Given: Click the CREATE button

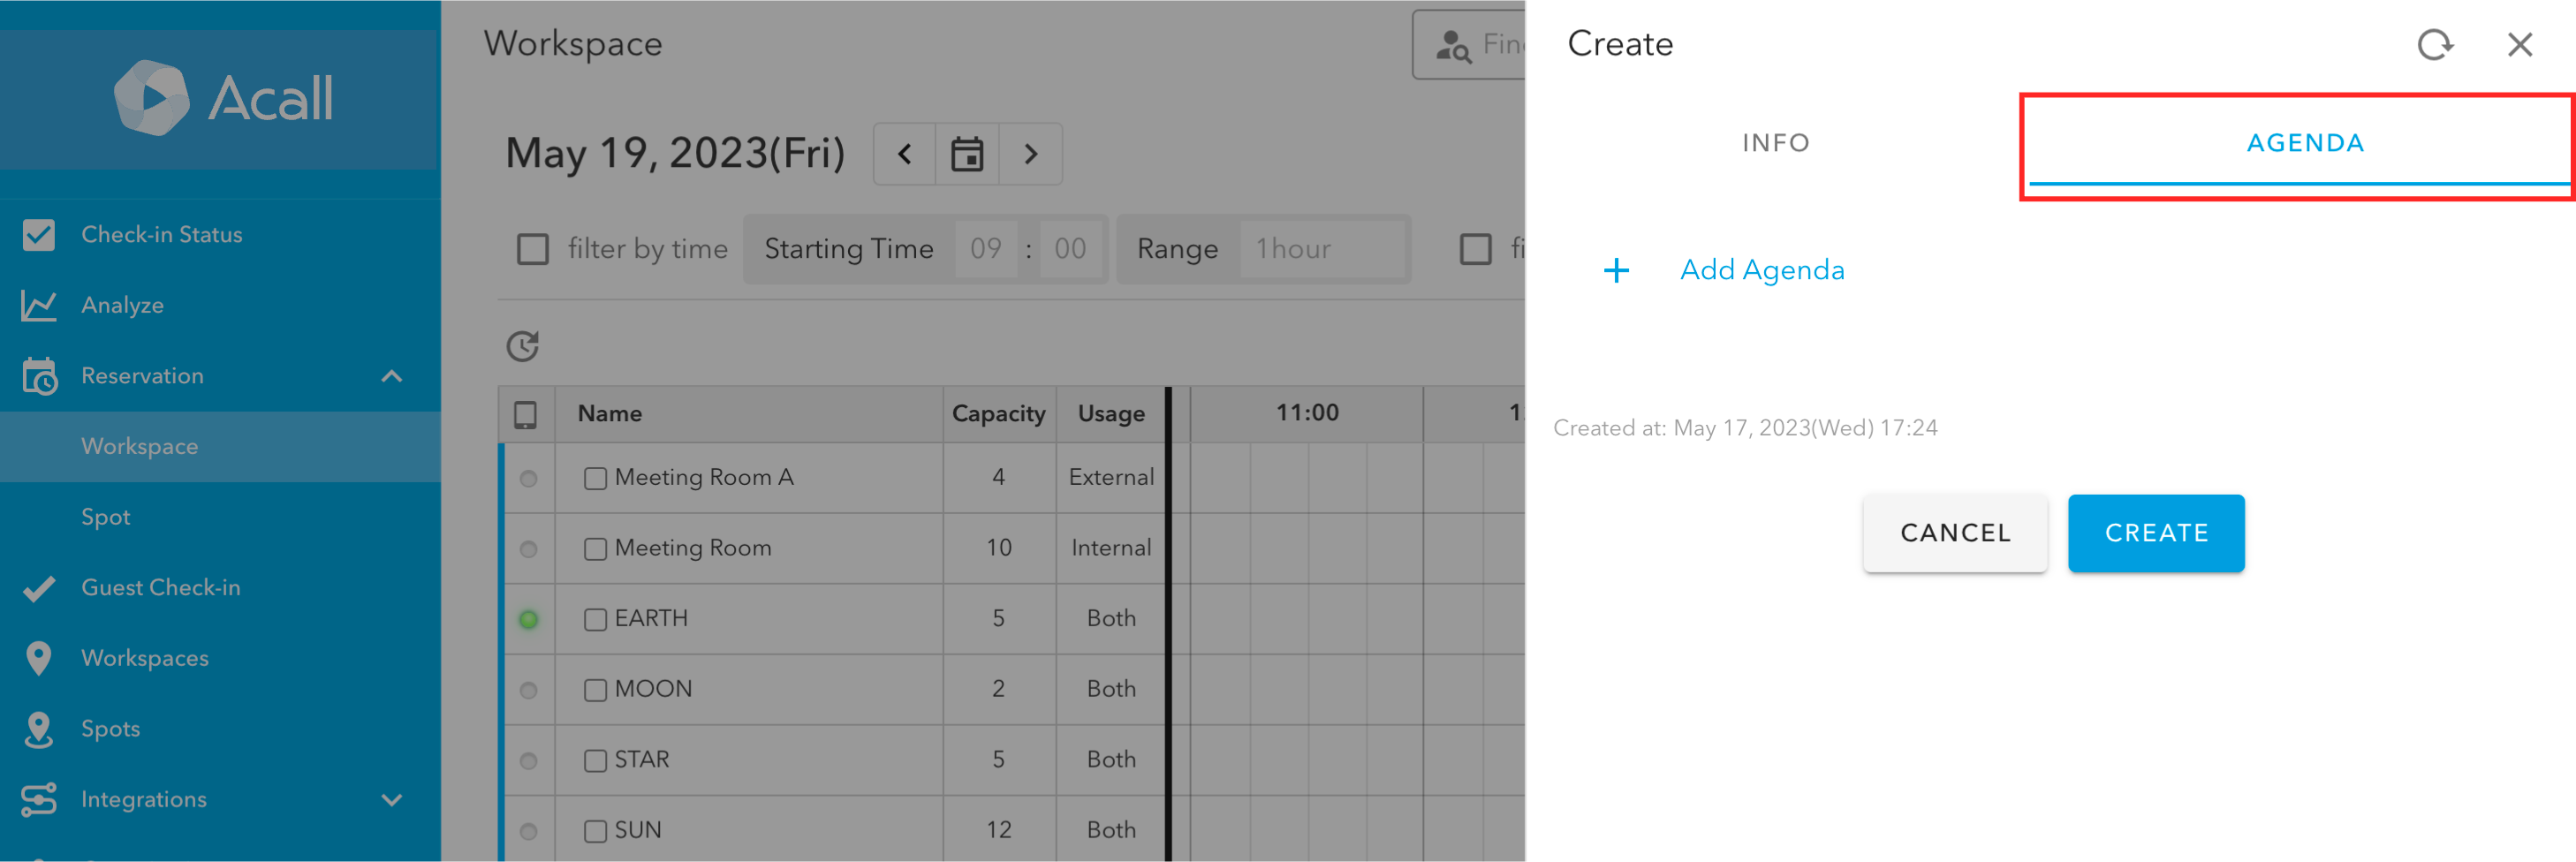Looking at the screenshot, I should (x=2156, y=533).
